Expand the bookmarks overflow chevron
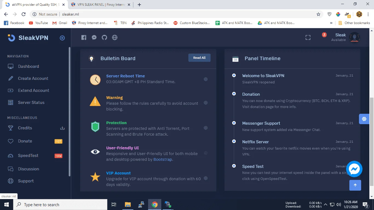 point(331,23)
